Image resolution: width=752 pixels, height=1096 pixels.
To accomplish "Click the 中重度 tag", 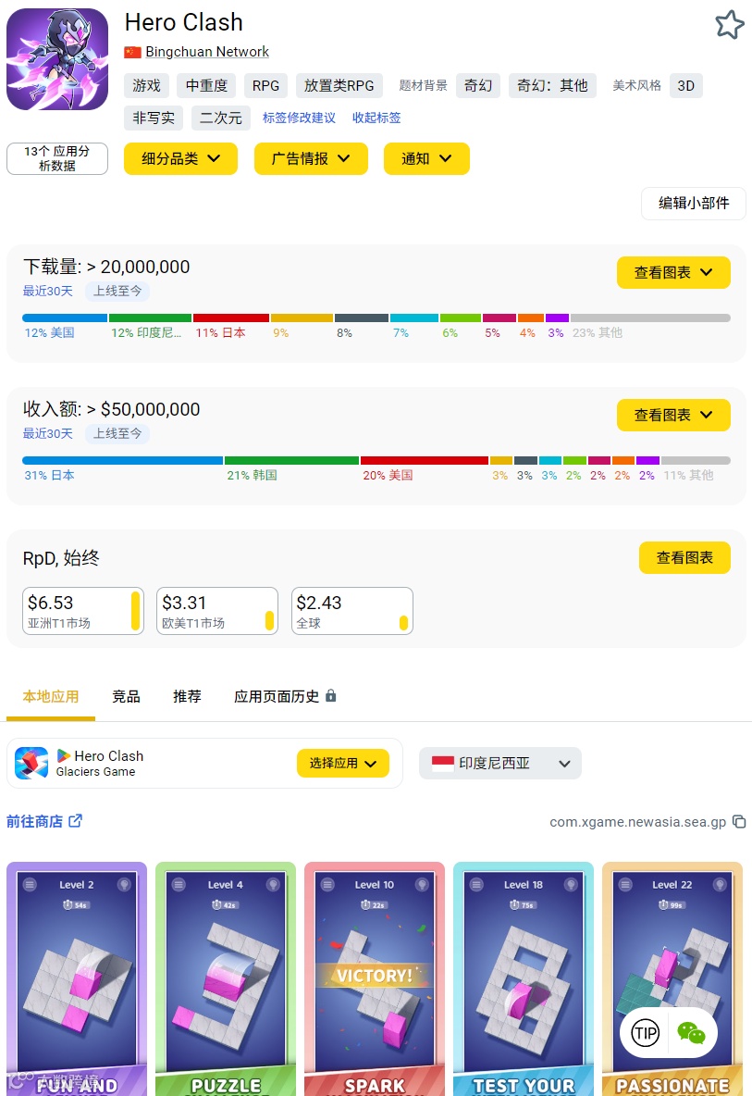I will point(206,85).
